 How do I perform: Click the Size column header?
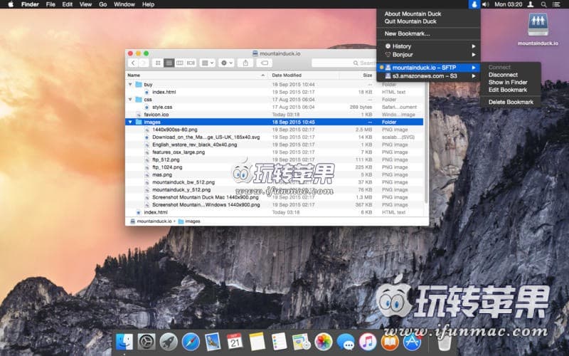tap(357, 75)
